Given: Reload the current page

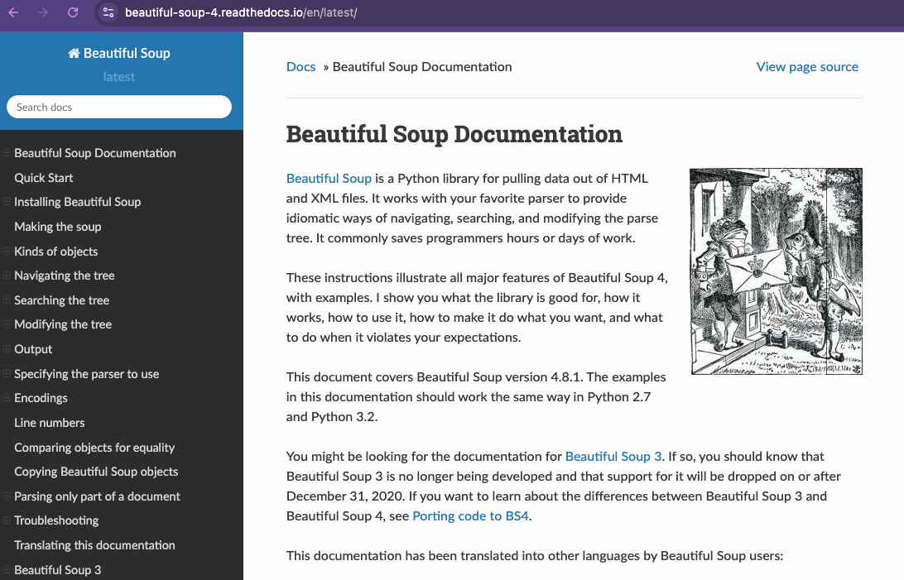Looking at the screenshot, I should click(73, 12).
